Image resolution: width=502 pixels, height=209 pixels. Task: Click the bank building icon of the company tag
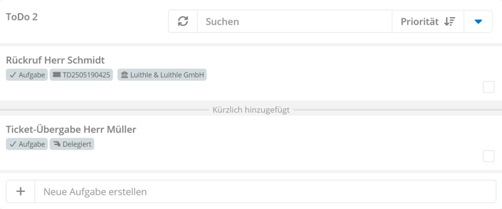coord(124,75)
